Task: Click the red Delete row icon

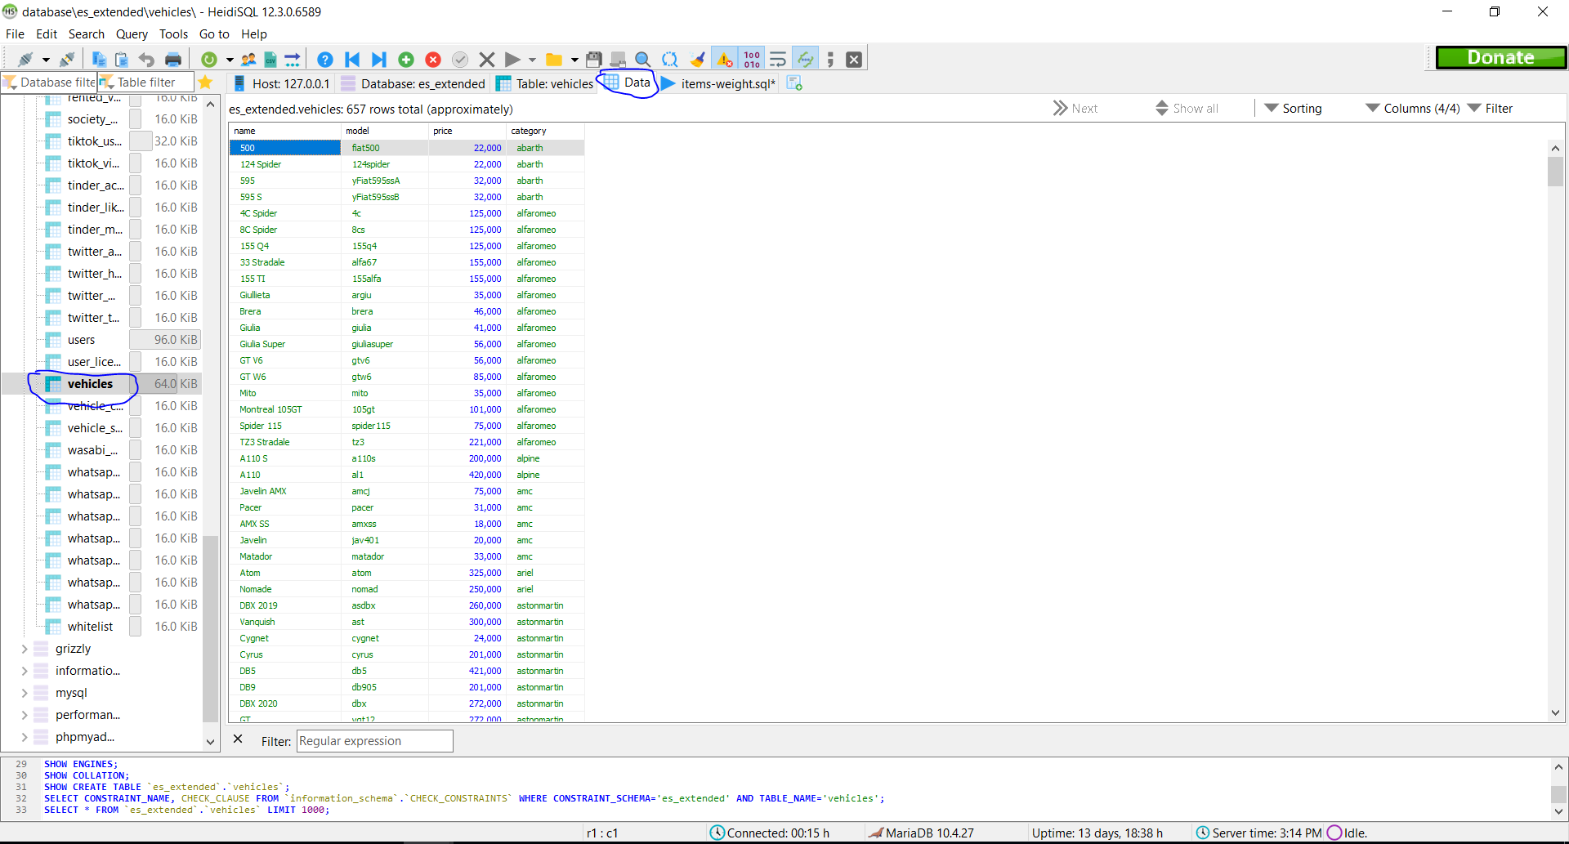Action: 433,59
